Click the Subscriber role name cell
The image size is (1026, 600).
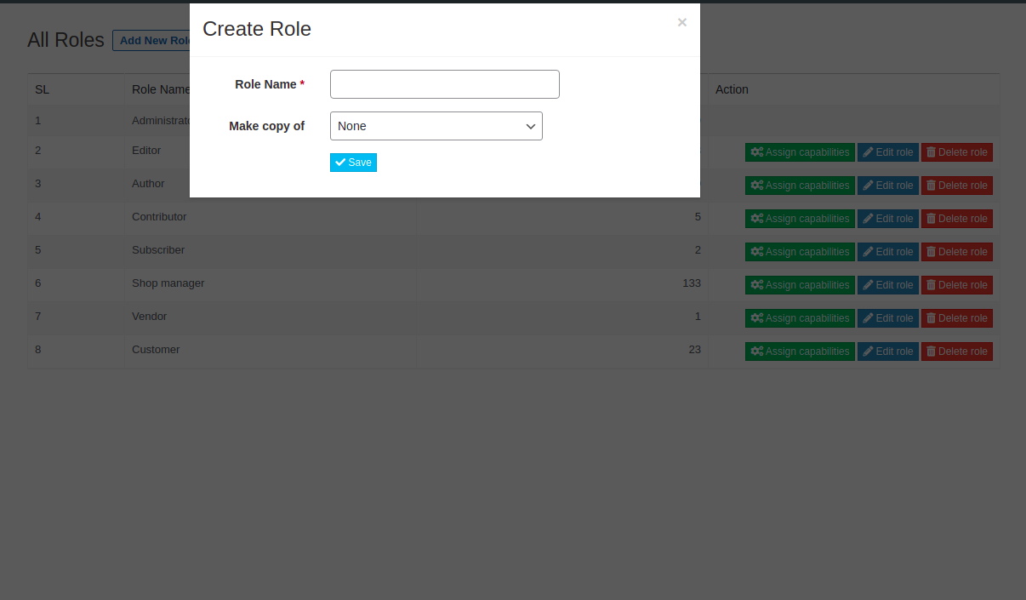[x=271, y=252]
